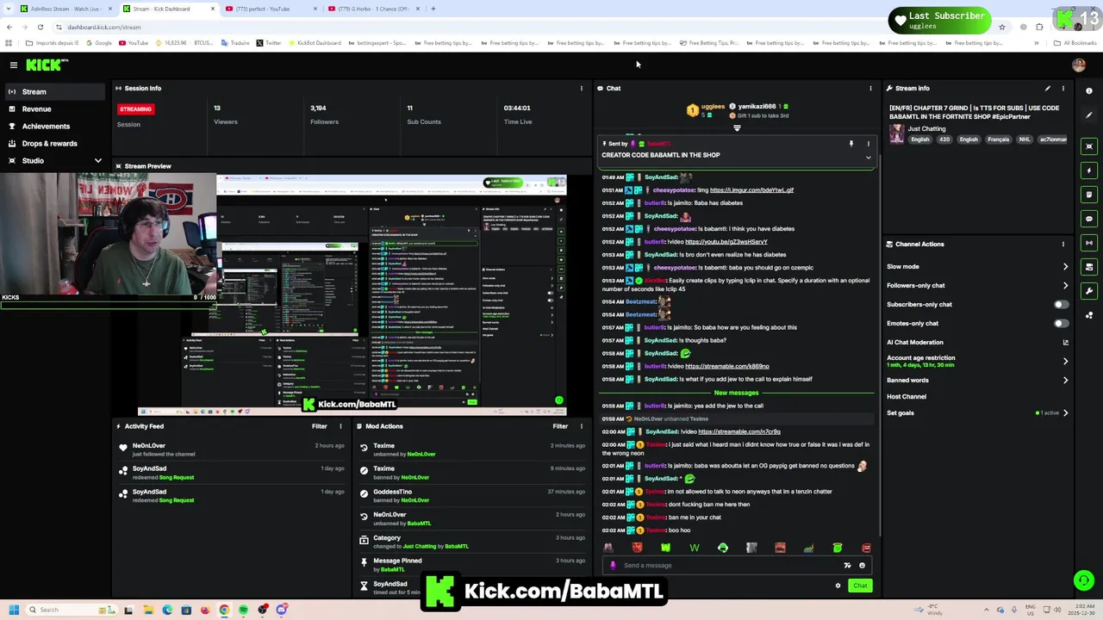Collapse the pinned message chevron
The height and width of the screenshot is (620, 1103).
pos(868,158)
